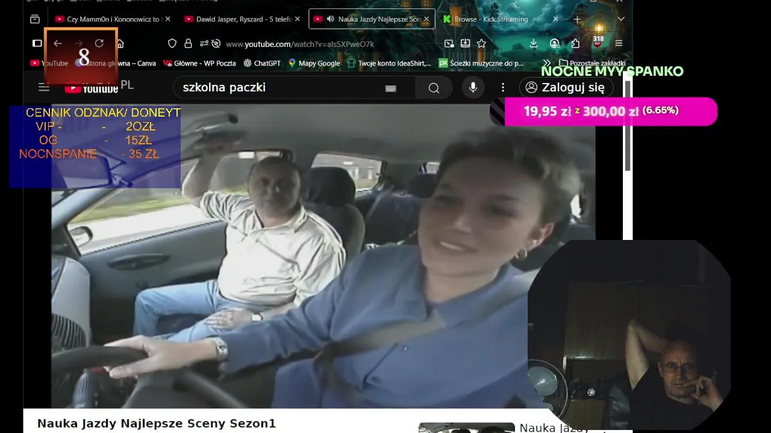Switch to Browse - Kick Streaming tab

(x=491, y=19)
